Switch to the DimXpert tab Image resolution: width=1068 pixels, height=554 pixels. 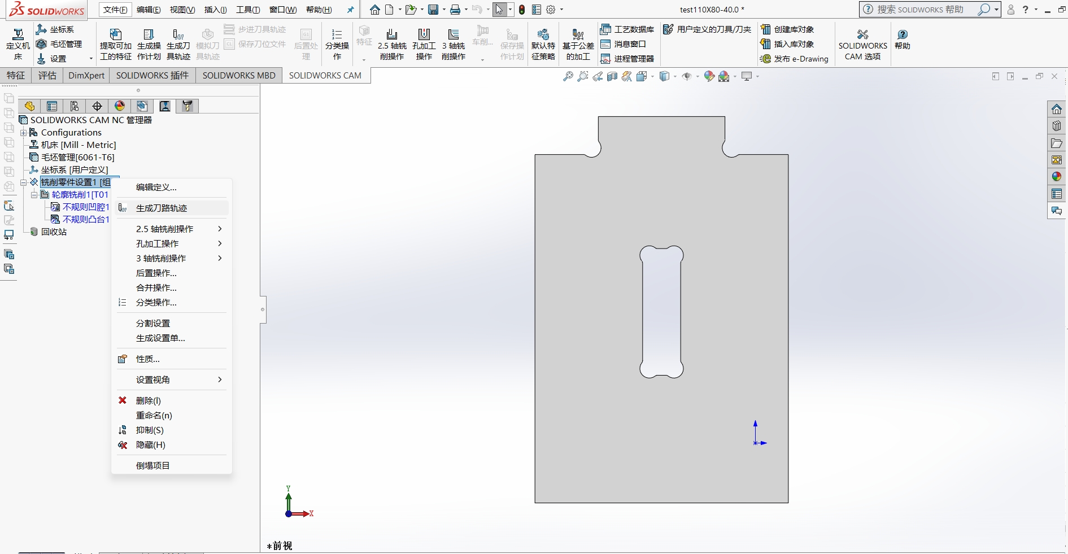pyautogui.click(x=86, y=76)
